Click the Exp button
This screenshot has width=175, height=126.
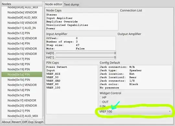pyautogui.click(x=31, y=122)
